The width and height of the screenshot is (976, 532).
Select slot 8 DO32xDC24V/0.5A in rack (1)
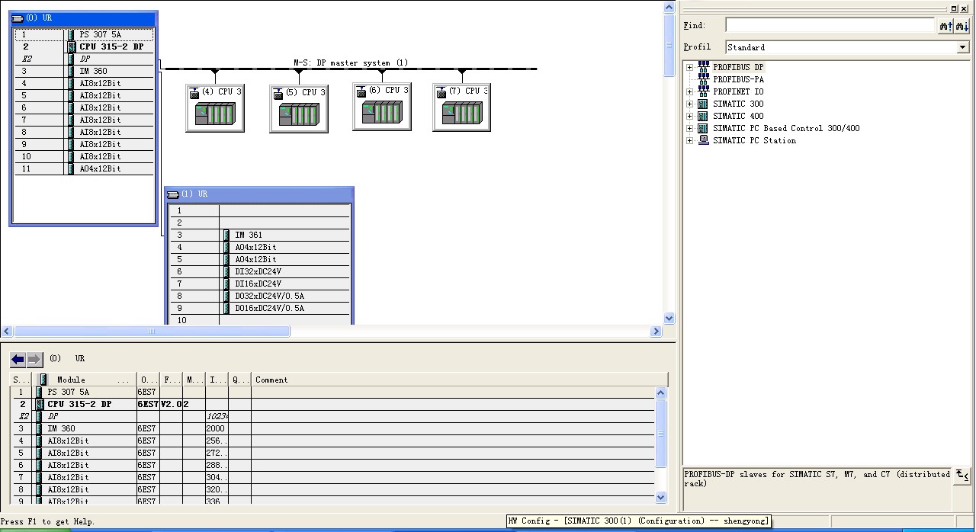click(259, 296)
